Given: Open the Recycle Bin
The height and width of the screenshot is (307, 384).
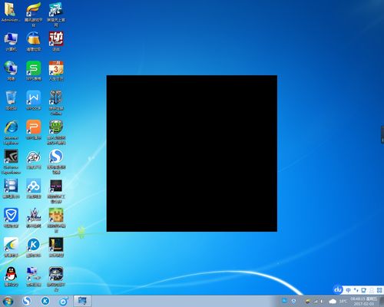Looking at the screenshot, I should tap(11, 97).
